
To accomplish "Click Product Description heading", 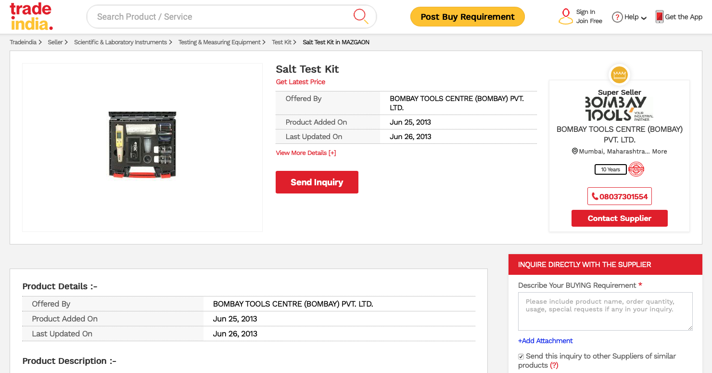I will pos(69,361).
